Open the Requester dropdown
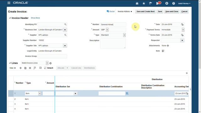201x113 pixels. 182,40
